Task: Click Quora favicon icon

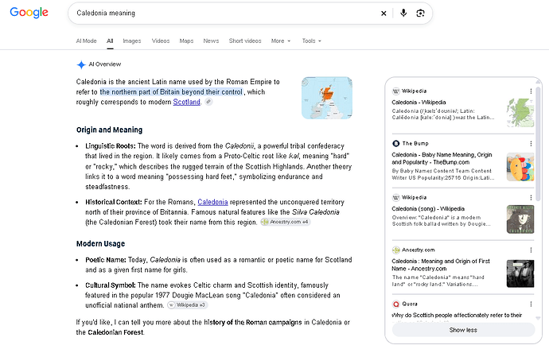Action: (395, 304)
